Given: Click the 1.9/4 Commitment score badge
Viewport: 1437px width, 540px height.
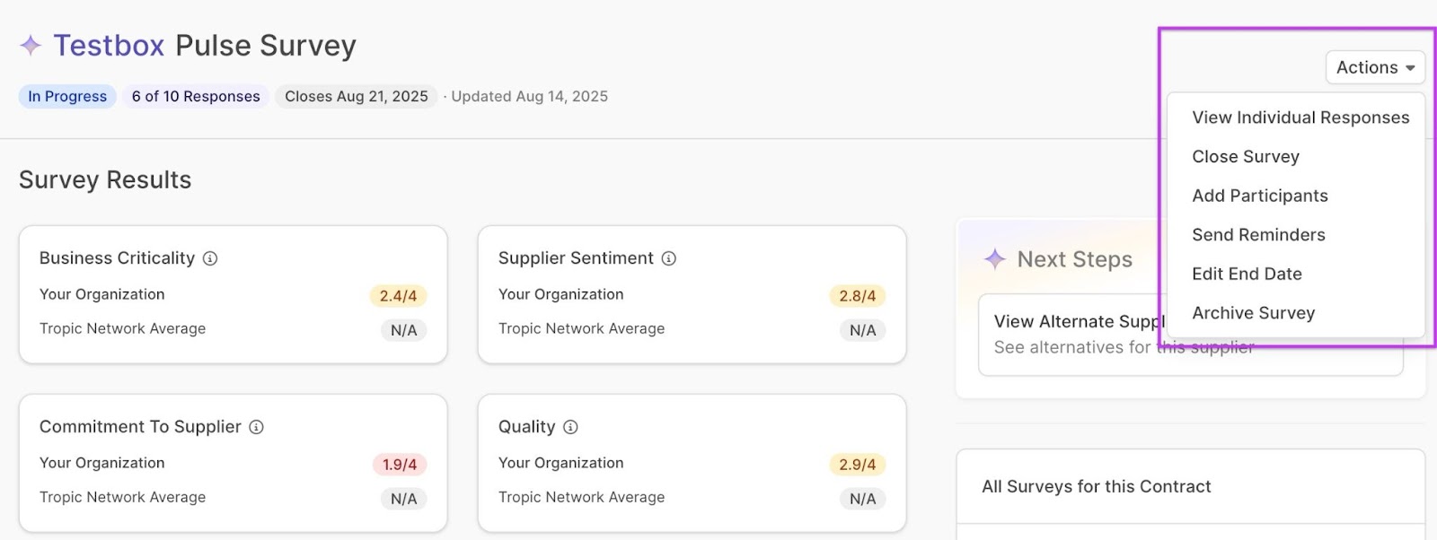Looking at the screenshot, I should 399,465.
